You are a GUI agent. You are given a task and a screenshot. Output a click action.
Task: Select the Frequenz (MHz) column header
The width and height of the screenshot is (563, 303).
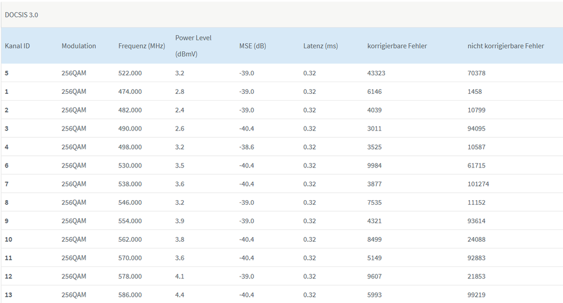(141, 46)
